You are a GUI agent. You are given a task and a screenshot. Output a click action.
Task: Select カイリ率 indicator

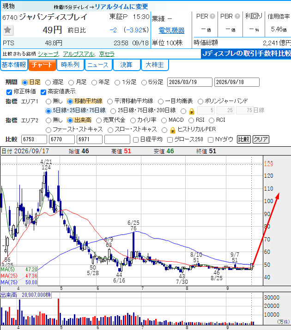point(133,120)
